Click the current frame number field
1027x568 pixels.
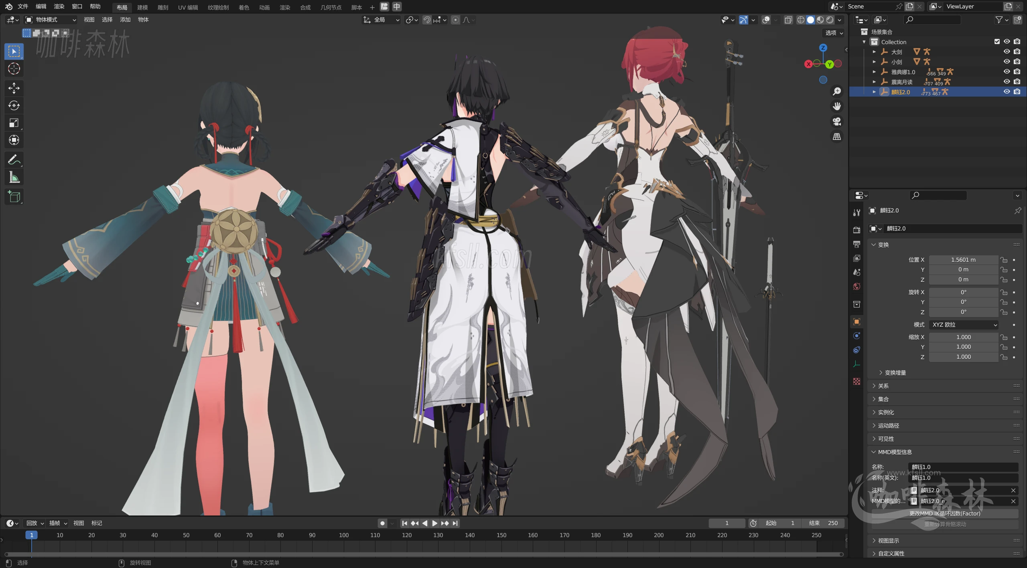coord(727,523)
